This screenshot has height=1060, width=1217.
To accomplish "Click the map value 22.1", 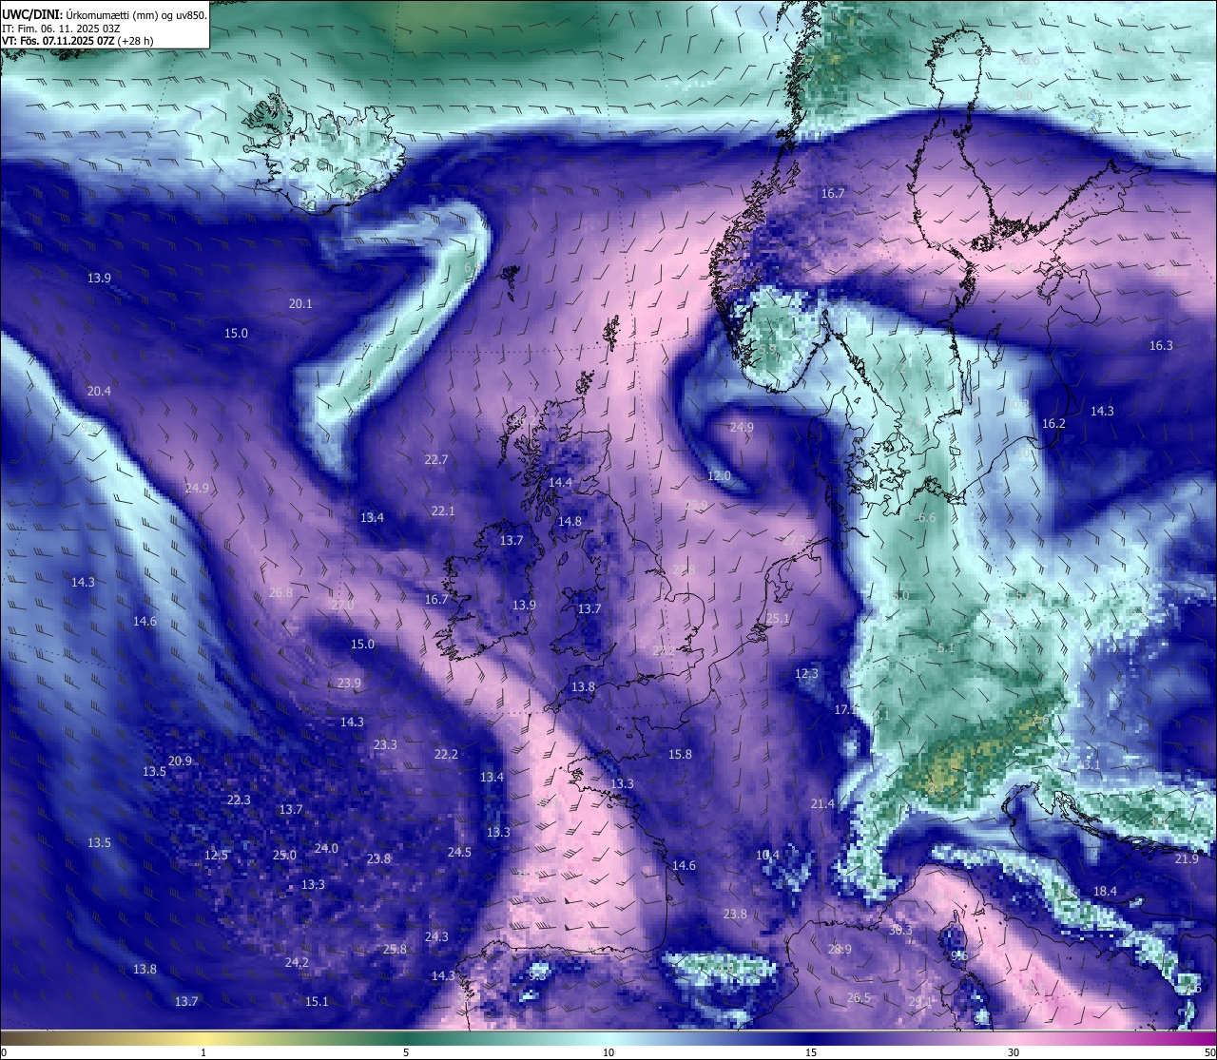I will (x=443, y=511).
